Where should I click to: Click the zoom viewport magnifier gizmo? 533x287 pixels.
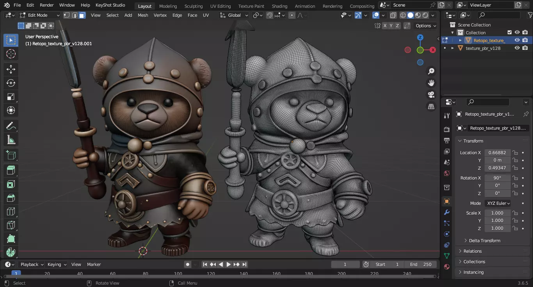click(x=431, y=71)
